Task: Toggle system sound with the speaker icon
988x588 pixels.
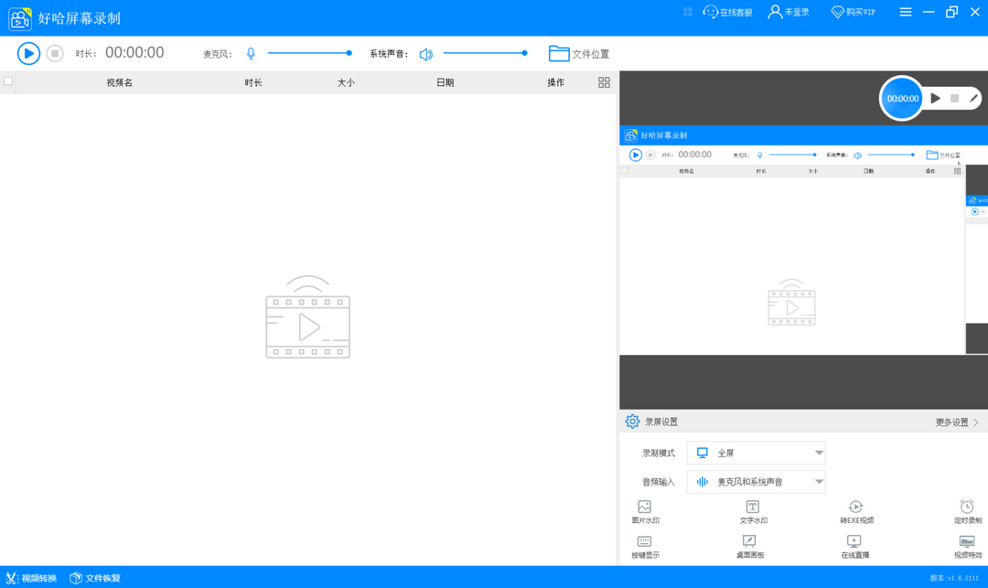Action: coord(425,55)
